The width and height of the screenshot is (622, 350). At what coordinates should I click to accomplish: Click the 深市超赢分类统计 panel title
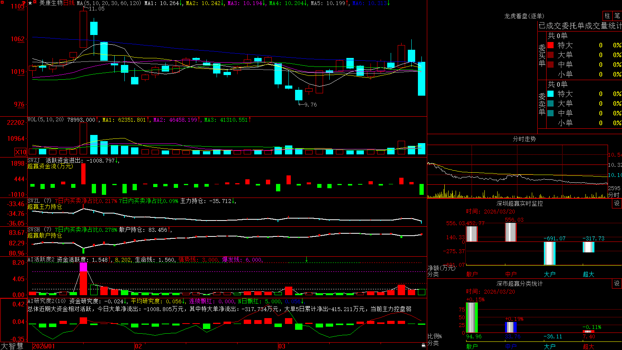click(520, 283)
